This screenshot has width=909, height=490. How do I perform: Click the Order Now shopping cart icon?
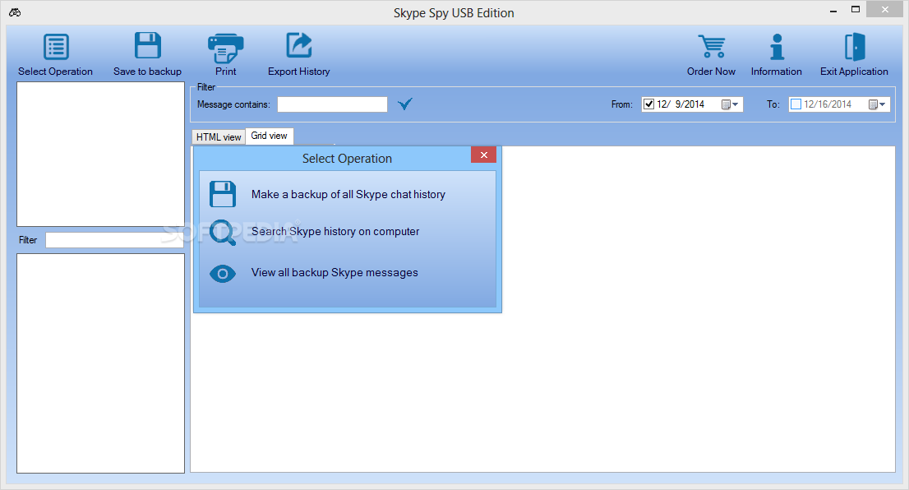[712, 46]
